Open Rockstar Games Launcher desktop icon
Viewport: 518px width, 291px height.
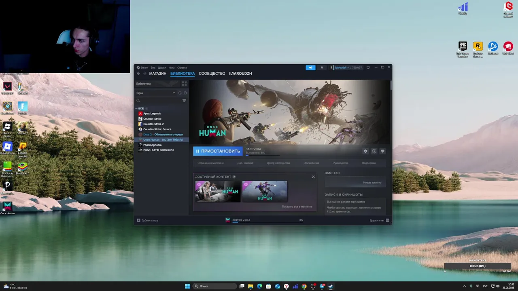(478, 49)
